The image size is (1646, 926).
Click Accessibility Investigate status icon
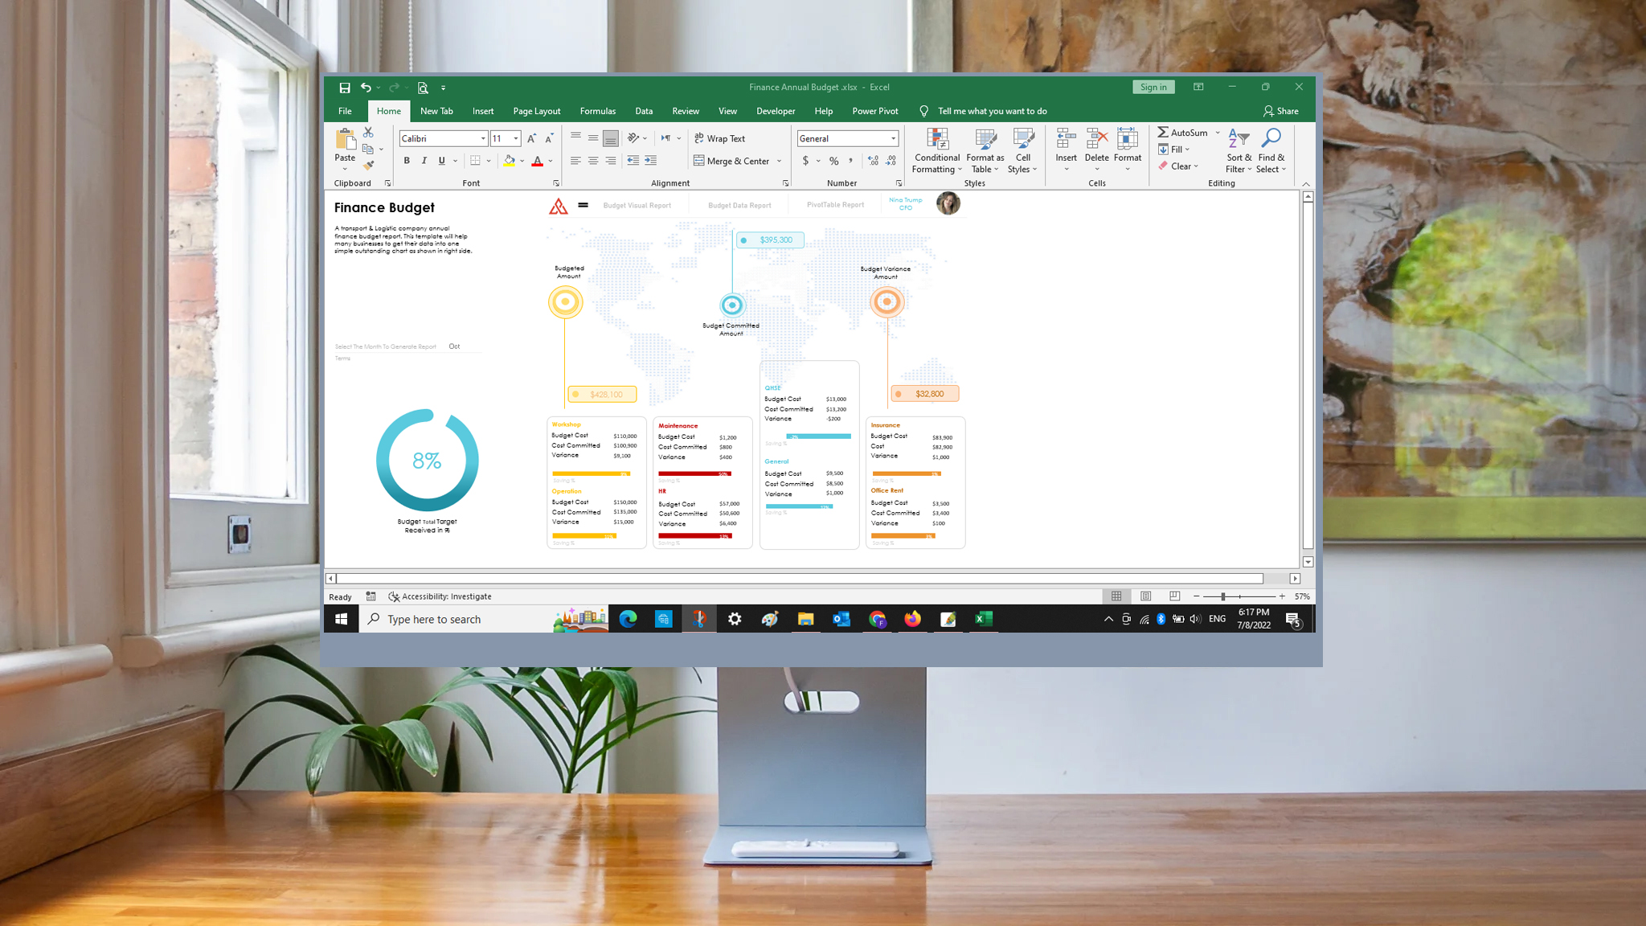394,596
